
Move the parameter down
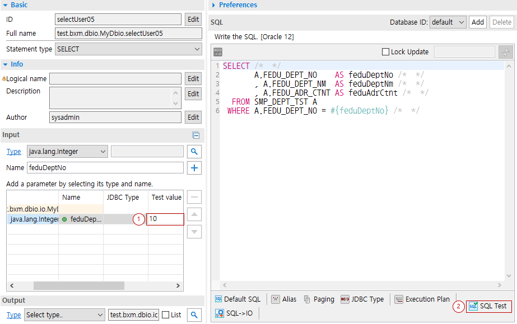(194, 232)
